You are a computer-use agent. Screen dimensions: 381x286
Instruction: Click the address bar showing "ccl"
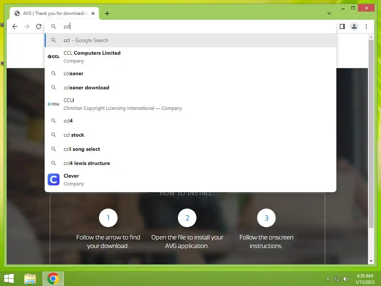pyautogui.click(x=191, y=26)
